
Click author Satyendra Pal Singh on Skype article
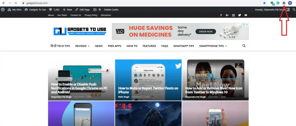tap(196, 97)
